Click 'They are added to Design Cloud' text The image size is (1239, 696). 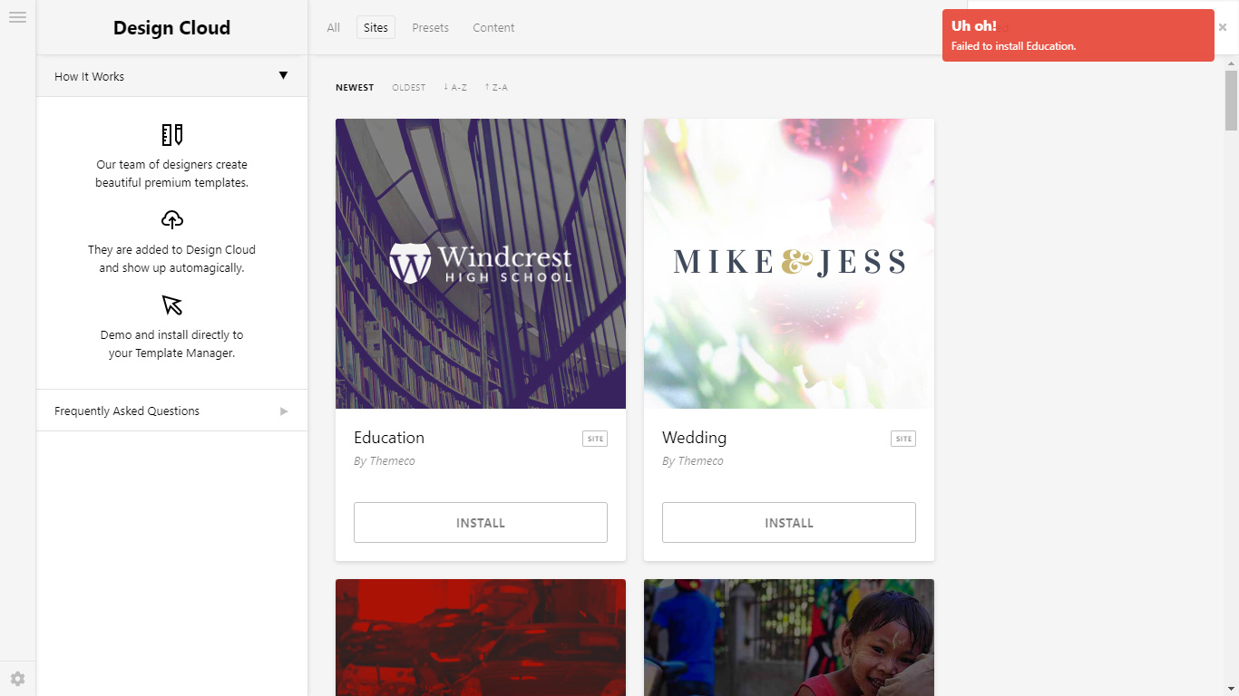point(172,259)
